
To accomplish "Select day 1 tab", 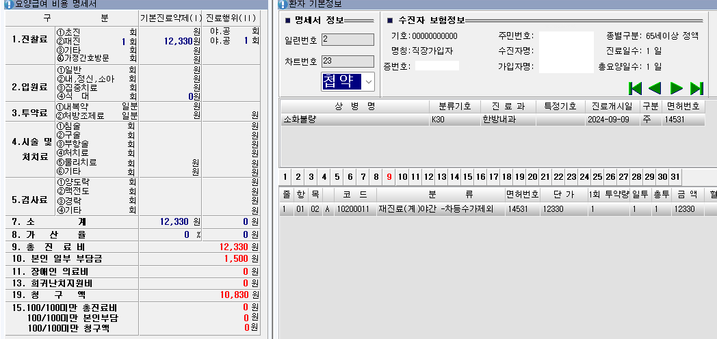I will pos(285,176).
